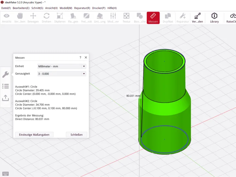Screen dimensions: 236x177
Task: Open the Boolesche operations tool
Action: 140,18
